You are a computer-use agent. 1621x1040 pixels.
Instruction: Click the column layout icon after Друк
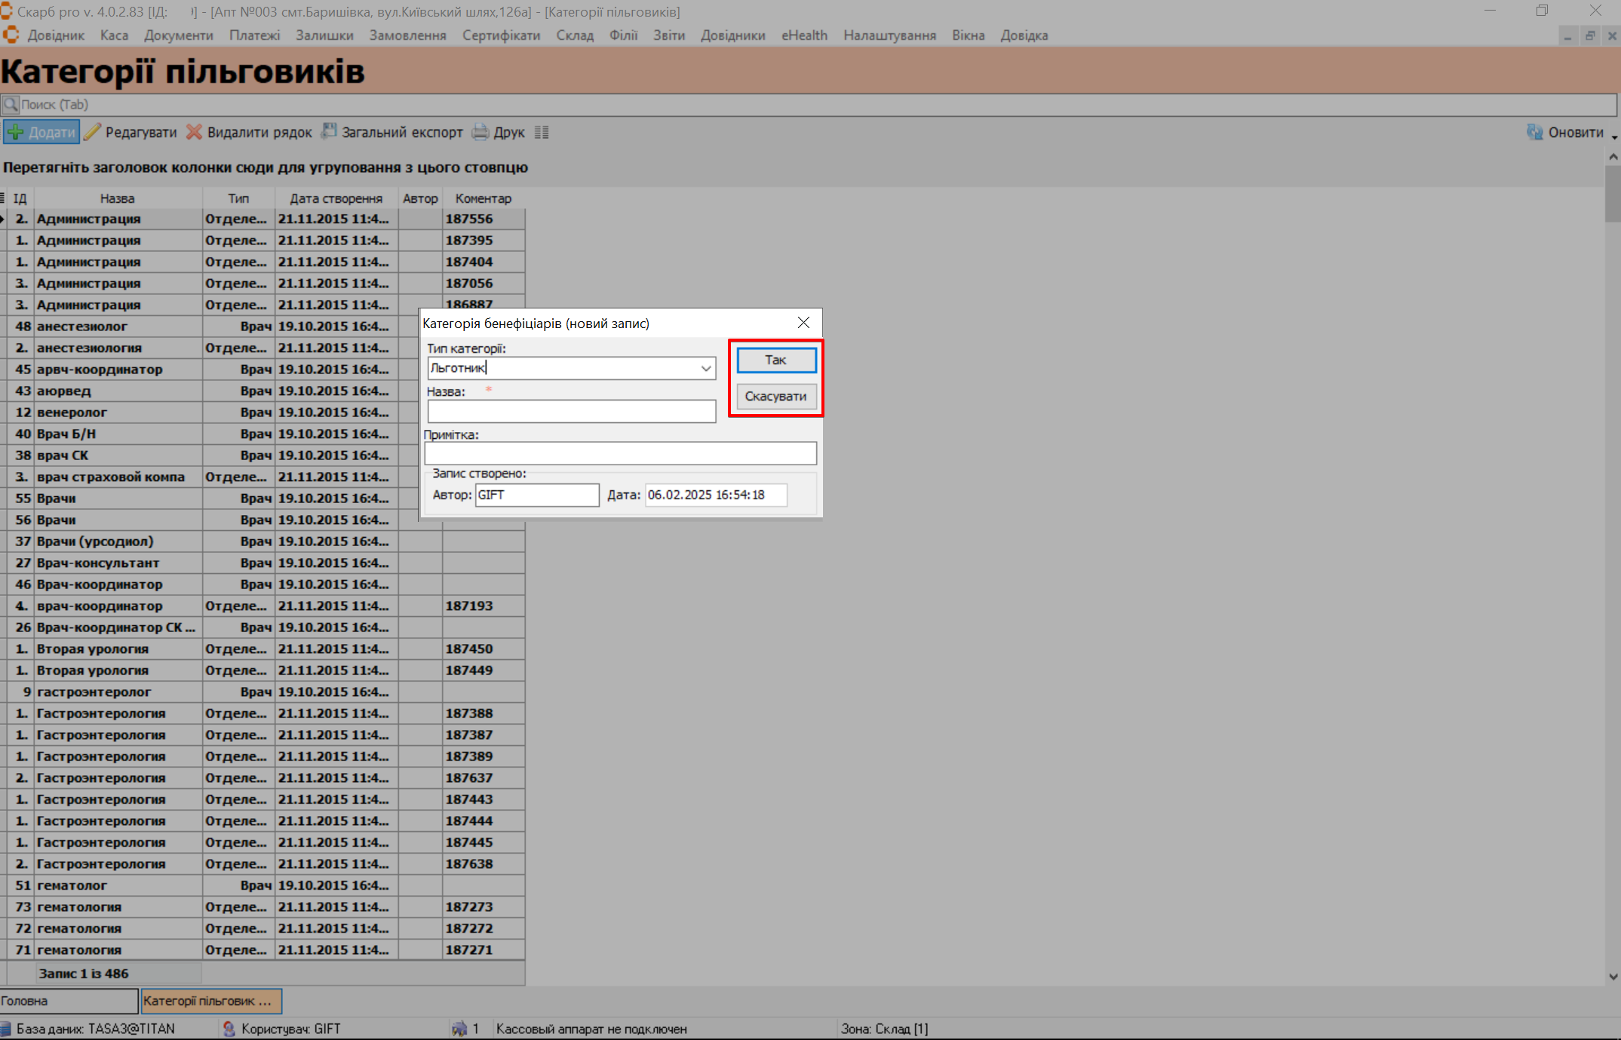click(x=542, y=133)
